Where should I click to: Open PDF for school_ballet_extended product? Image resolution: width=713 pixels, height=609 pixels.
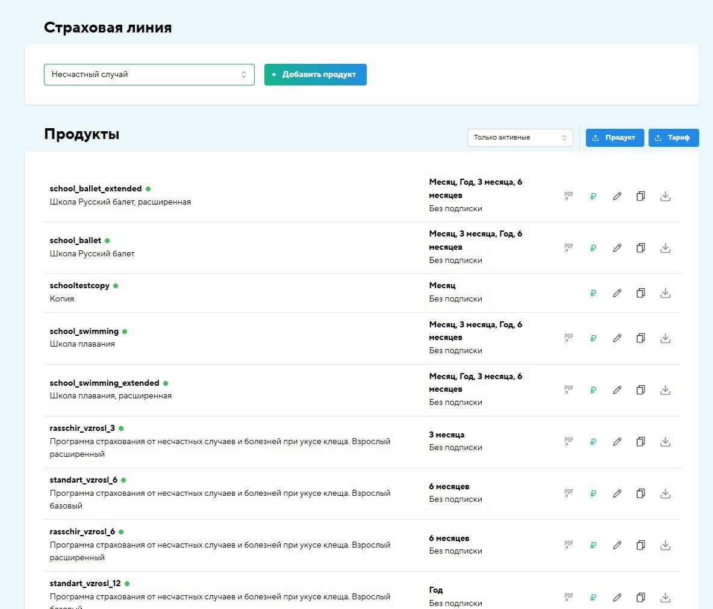pos(568,196)
